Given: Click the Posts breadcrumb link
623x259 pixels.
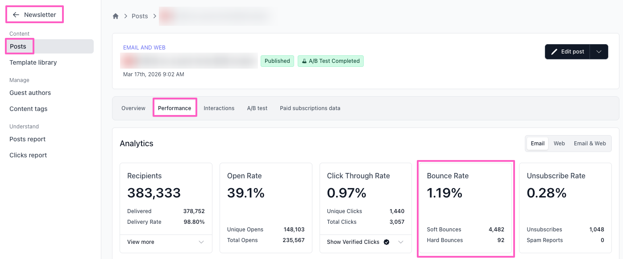Looking at the screenshot, I should 140,16.
